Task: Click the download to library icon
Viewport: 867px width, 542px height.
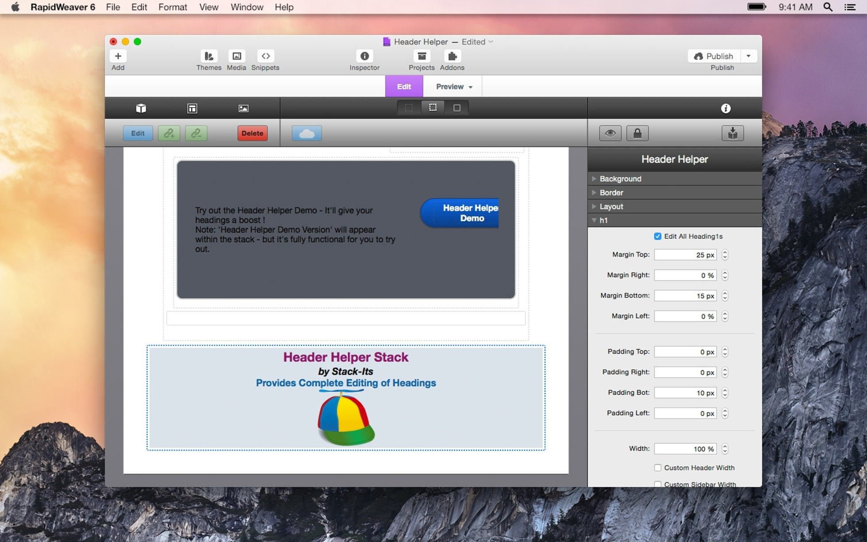Action: [733, 133]
